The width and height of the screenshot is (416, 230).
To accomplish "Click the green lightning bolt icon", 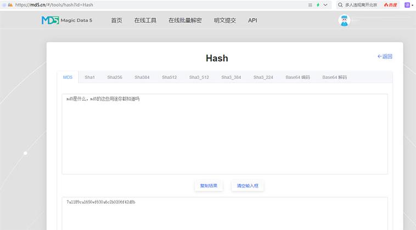I will (318, 5).
